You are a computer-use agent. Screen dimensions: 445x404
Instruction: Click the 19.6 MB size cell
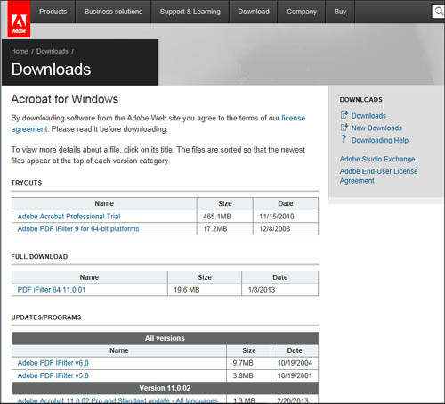205,290
